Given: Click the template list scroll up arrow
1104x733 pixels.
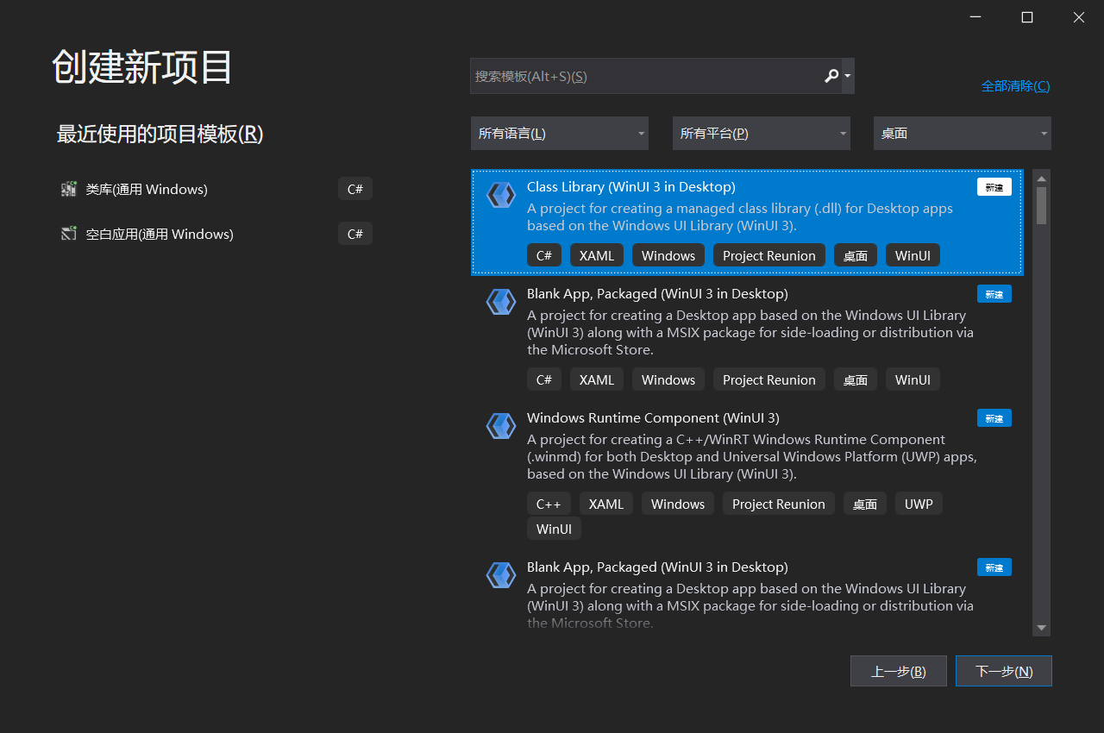Looking at the screenshot, I should (x=1041, y=178).
